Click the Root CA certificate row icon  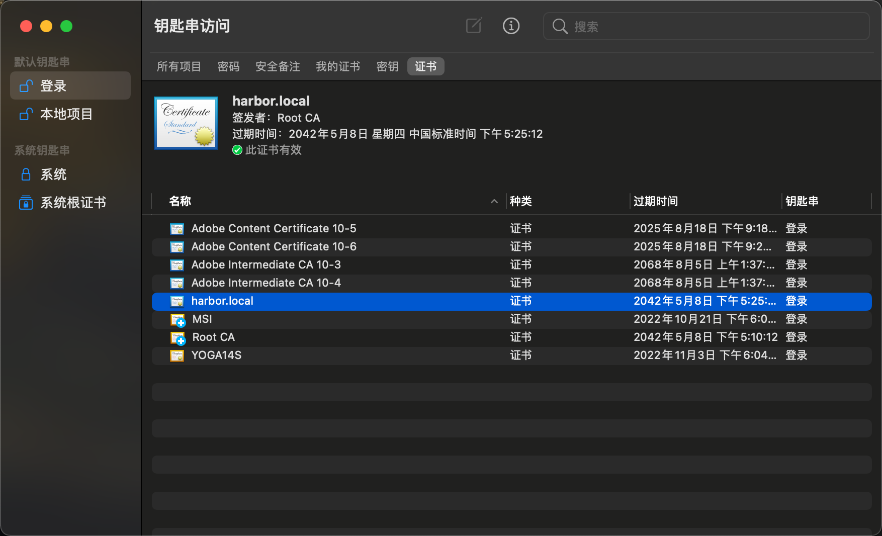pyautogui.click(x=178, y=338)
